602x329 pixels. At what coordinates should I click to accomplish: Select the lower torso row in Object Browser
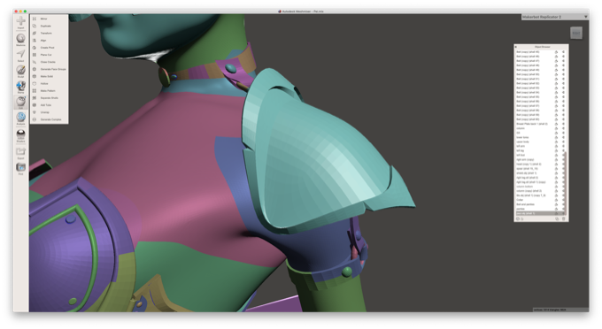tap(540, 137)
